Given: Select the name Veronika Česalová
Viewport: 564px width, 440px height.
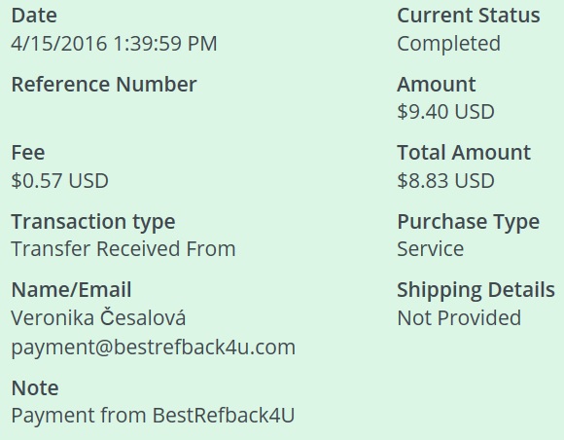Looking at the screenshot, I should click(x=98, y=317).
